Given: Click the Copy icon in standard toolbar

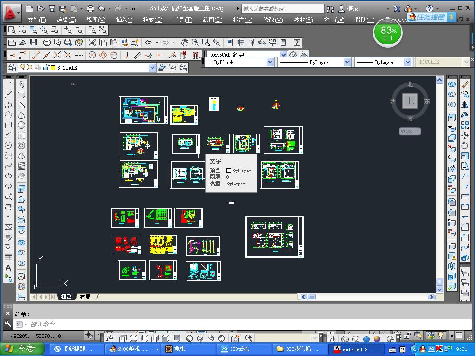Looking at the screenshot, I should point(103,42).
